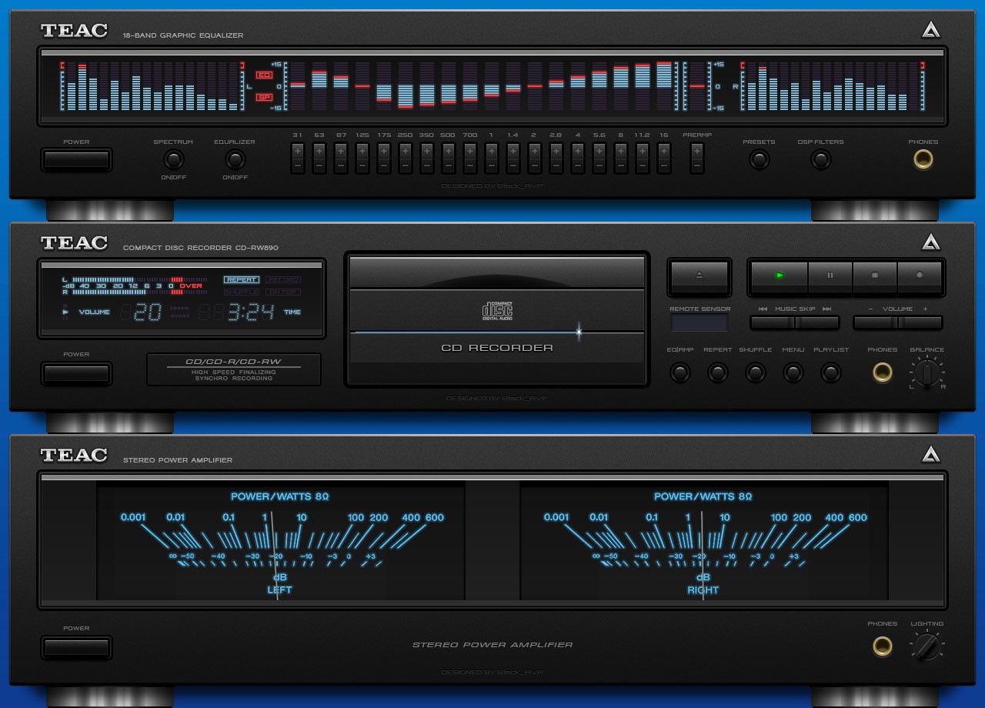Open the PLAYLIST knob button
985x708 pixels.
[x=831, y=372]
